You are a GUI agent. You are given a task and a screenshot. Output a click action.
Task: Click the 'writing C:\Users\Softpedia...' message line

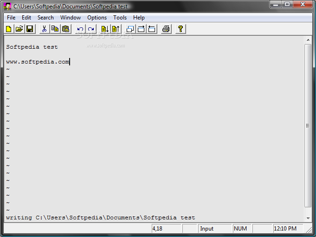tap(101, 218)
